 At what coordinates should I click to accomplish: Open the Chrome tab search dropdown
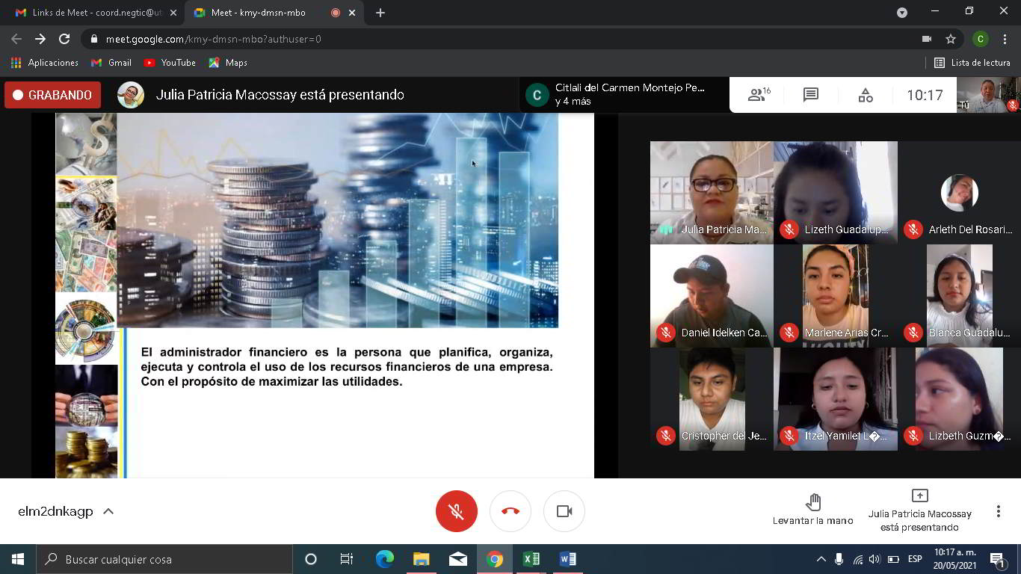click(x=902, y=13)
